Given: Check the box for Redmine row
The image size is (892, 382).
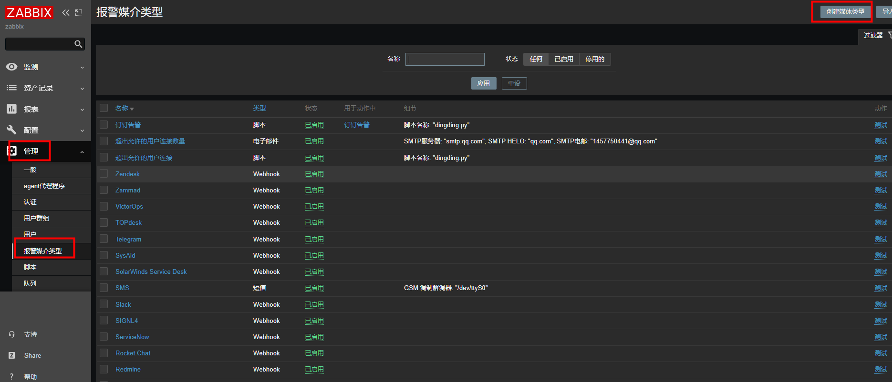Looking at the screenshot, I should pos(104,369).
